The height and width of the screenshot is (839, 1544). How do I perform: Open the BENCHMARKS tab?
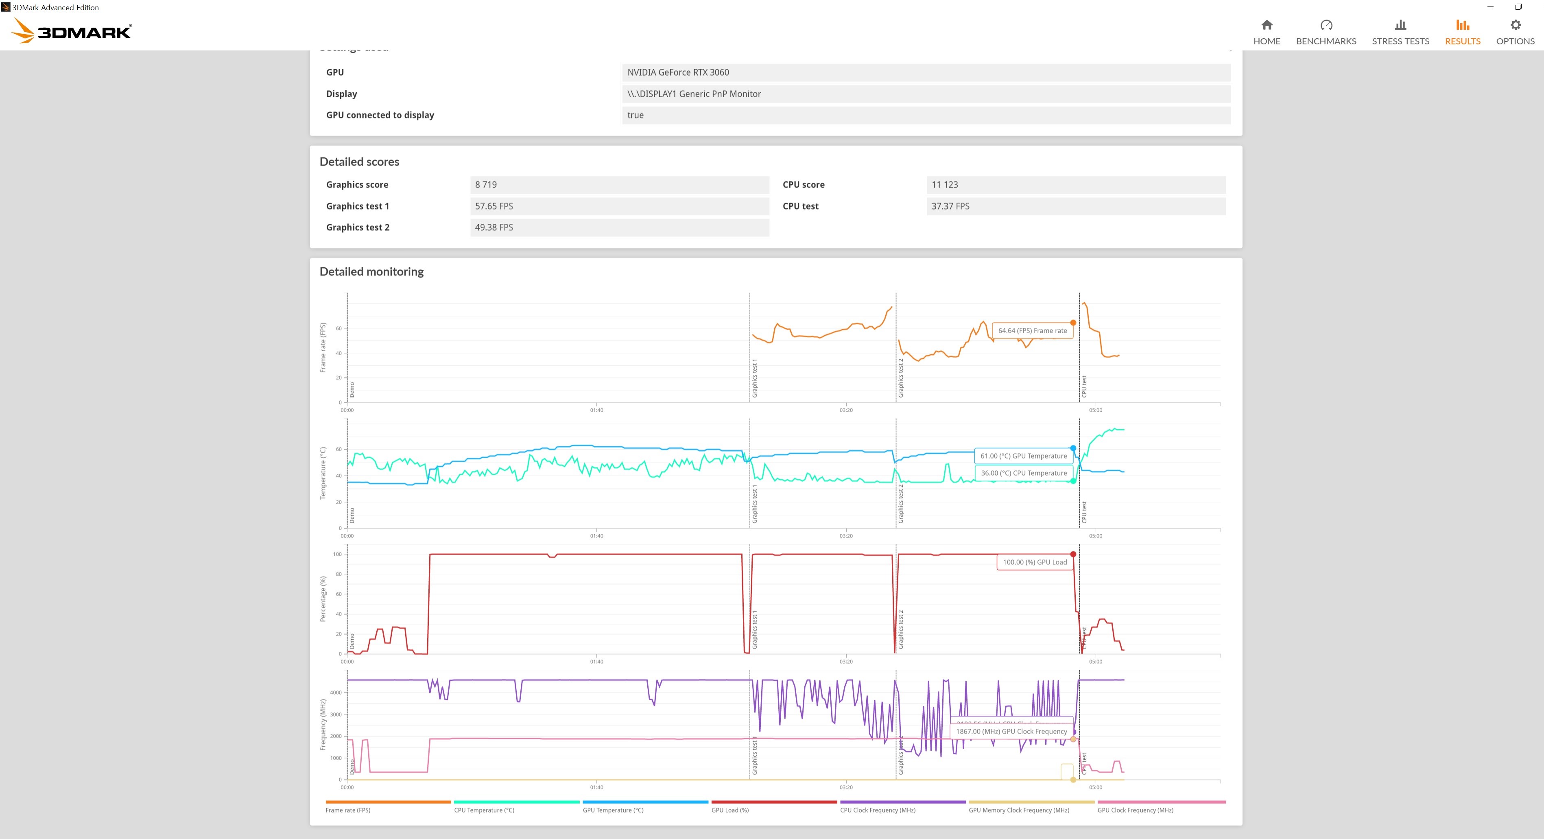(1326, 33)
